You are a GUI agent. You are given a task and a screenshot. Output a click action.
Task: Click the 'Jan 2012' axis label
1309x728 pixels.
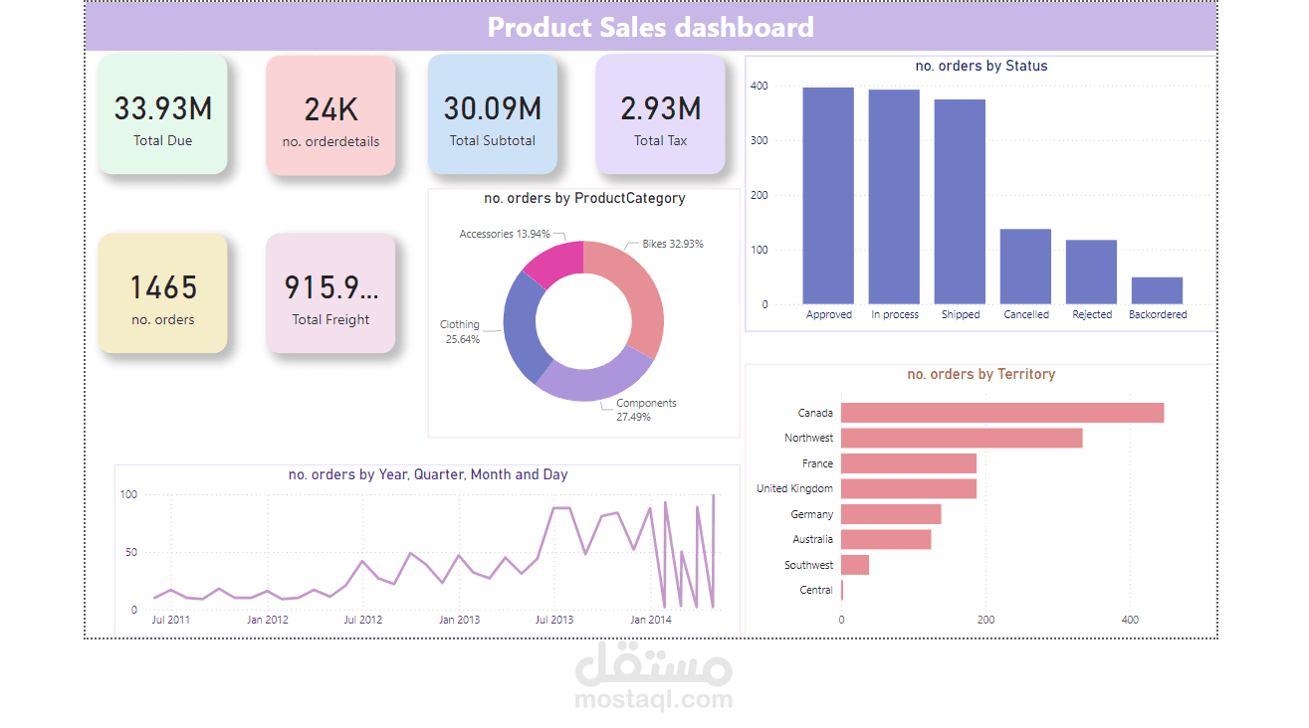point(268,620)
